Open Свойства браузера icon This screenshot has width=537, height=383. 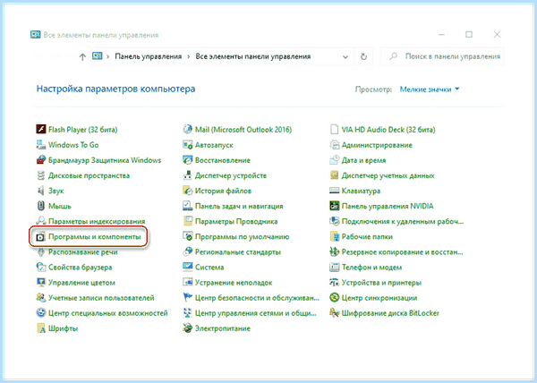coord(41,267)
